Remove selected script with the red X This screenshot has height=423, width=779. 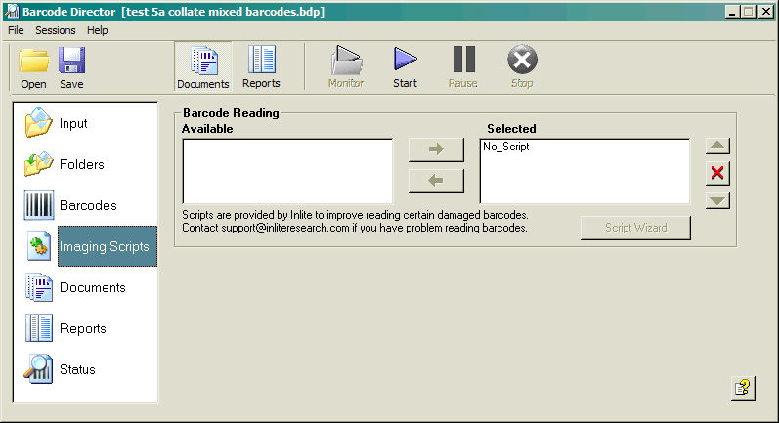point(717,173)
